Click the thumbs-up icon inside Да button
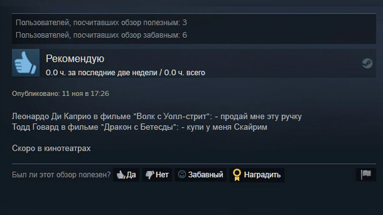 click(121, 175)
